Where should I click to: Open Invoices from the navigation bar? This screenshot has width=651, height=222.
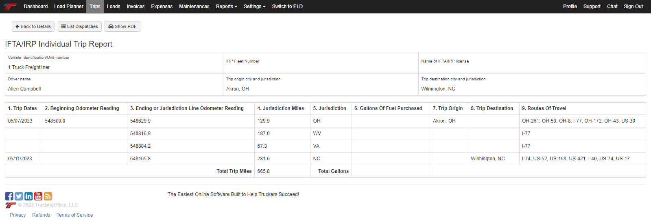135,6
